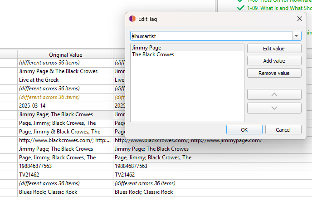Confirm the tag edit with OK
312x197 pixels.
coord(244,130)
